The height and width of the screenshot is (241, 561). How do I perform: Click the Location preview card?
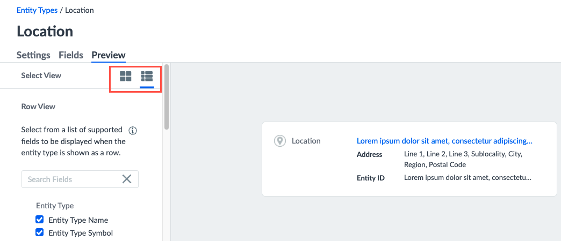click(409, 159)
